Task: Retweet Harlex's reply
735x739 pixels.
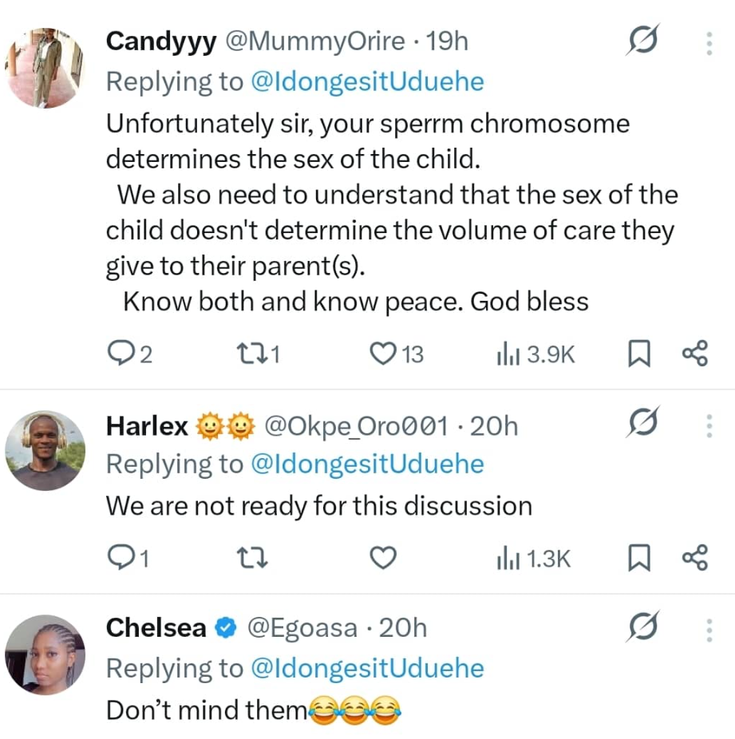Action: (x=250, y=559)
